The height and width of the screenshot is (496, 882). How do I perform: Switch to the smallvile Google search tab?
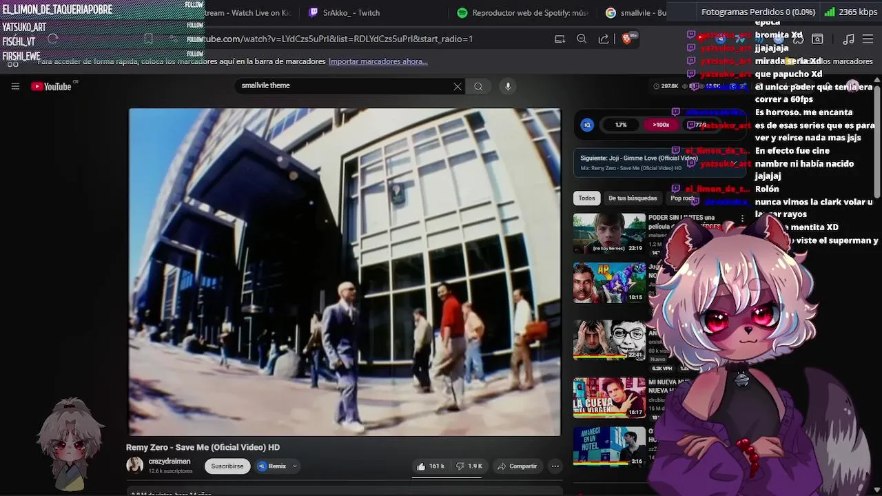[636, 12]
